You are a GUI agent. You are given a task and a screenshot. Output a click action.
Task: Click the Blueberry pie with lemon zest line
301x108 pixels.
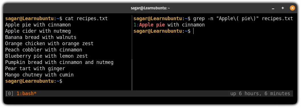pos(46,56)
